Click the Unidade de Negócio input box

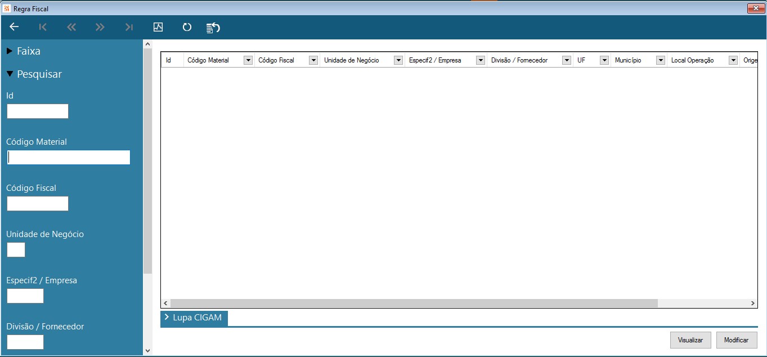pyautogui.click(x=16, y=250)
